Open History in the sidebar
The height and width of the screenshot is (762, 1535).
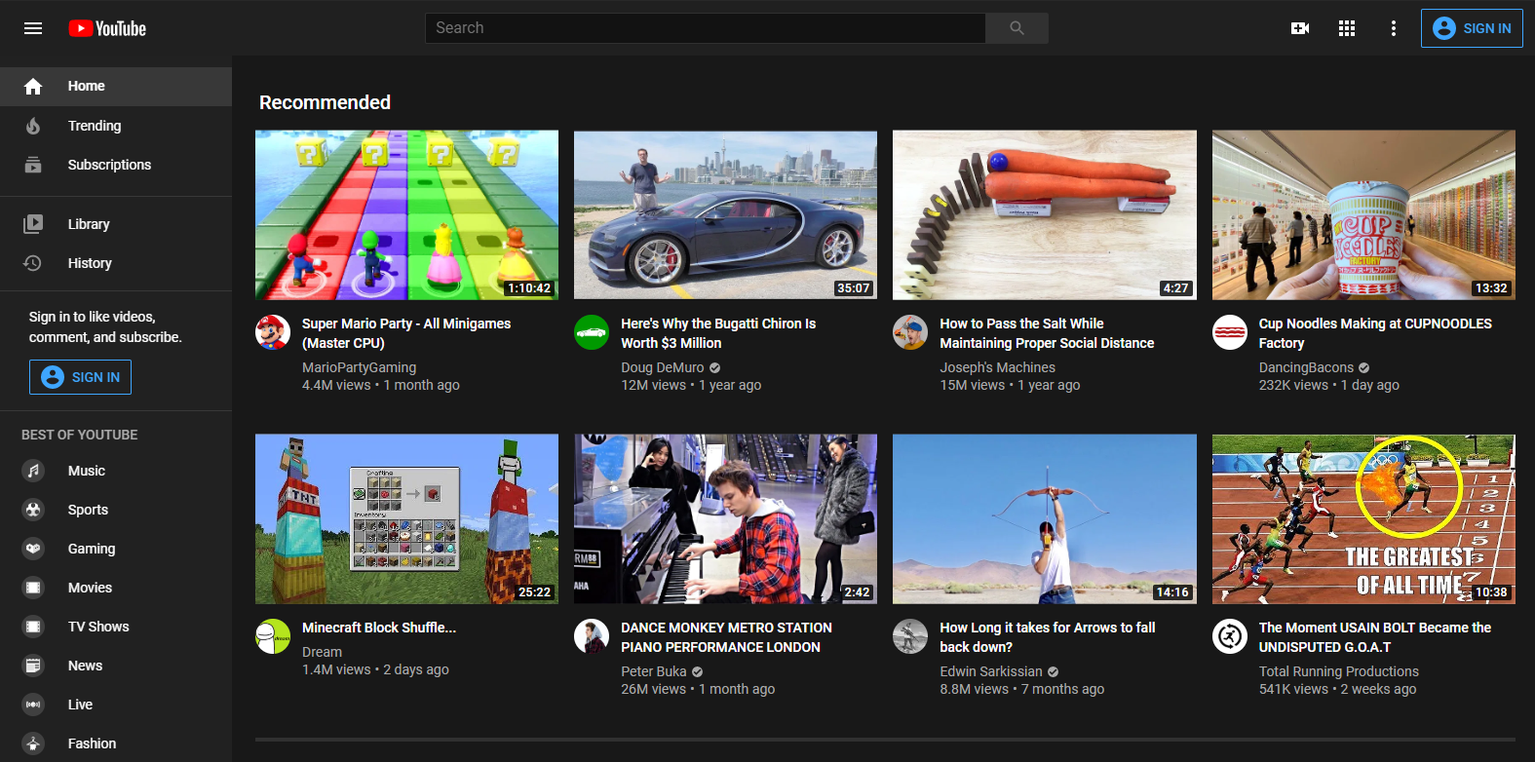pos(90,263)
